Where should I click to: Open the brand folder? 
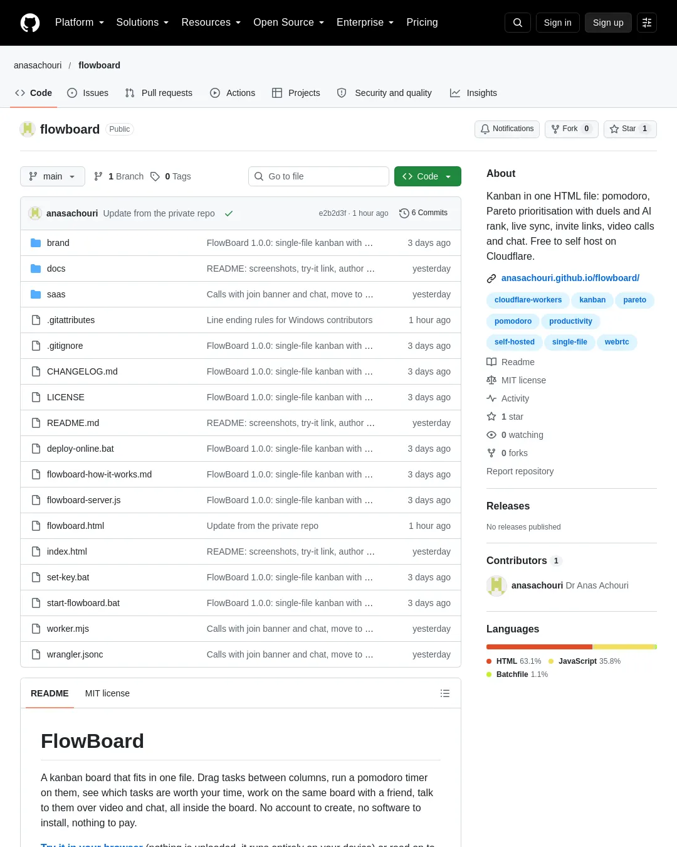pos(58,243)
